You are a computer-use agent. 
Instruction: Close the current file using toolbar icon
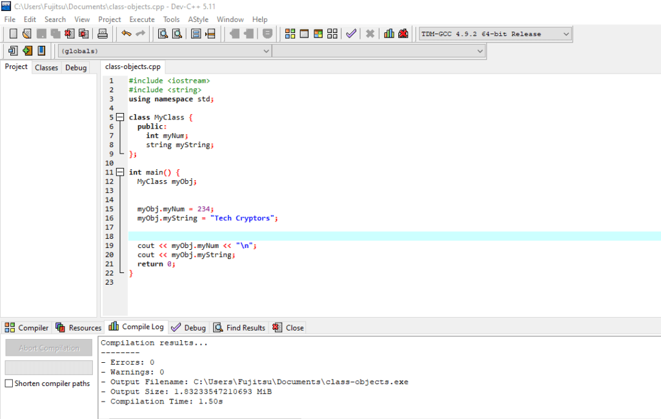pyautogui.click(x=70, y=34)
